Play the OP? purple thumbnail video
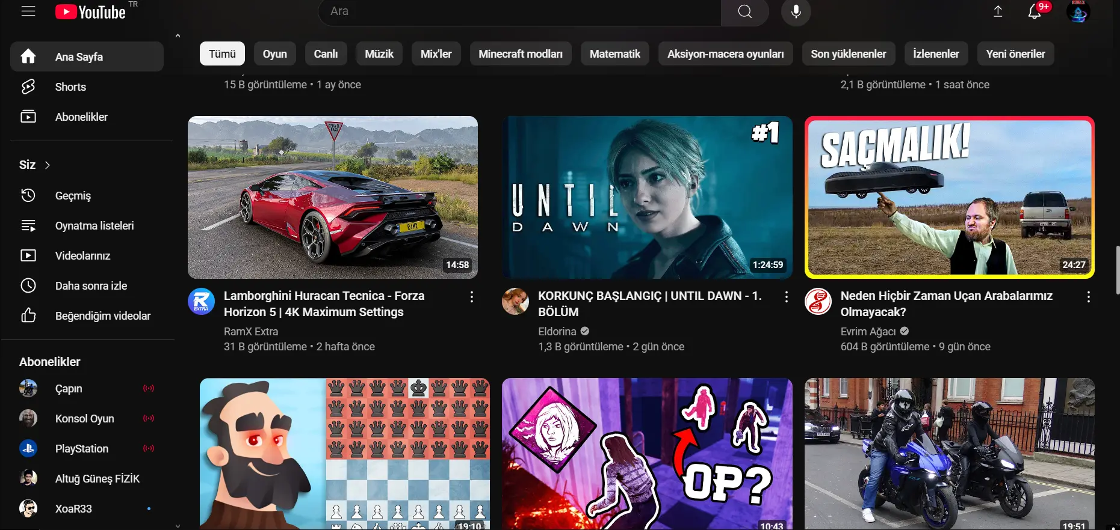 tap(647, 454)
